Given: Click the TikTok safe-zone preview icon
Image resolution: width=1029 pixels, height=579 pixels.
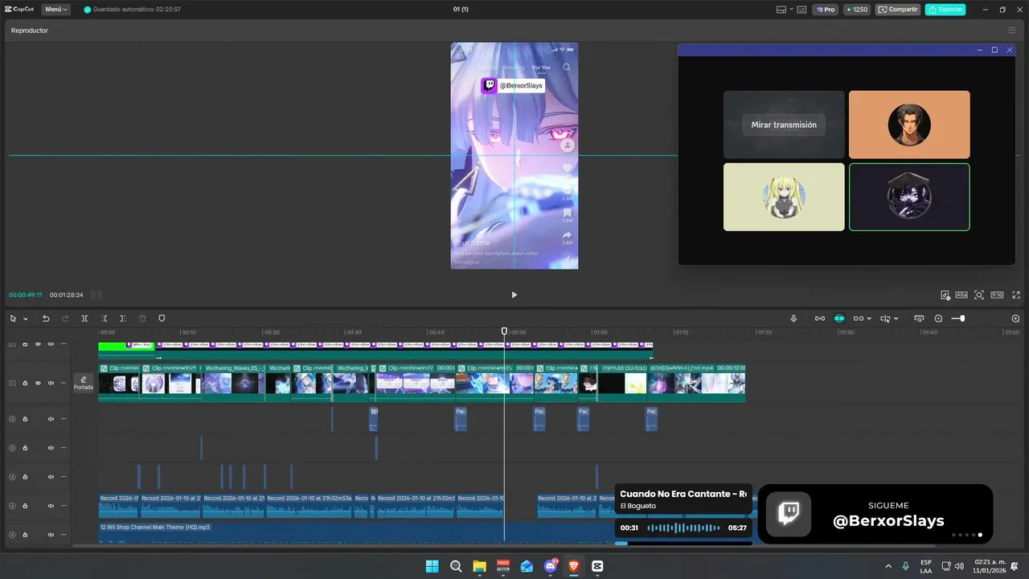Looking at the screenshot, I should point(945,295).
